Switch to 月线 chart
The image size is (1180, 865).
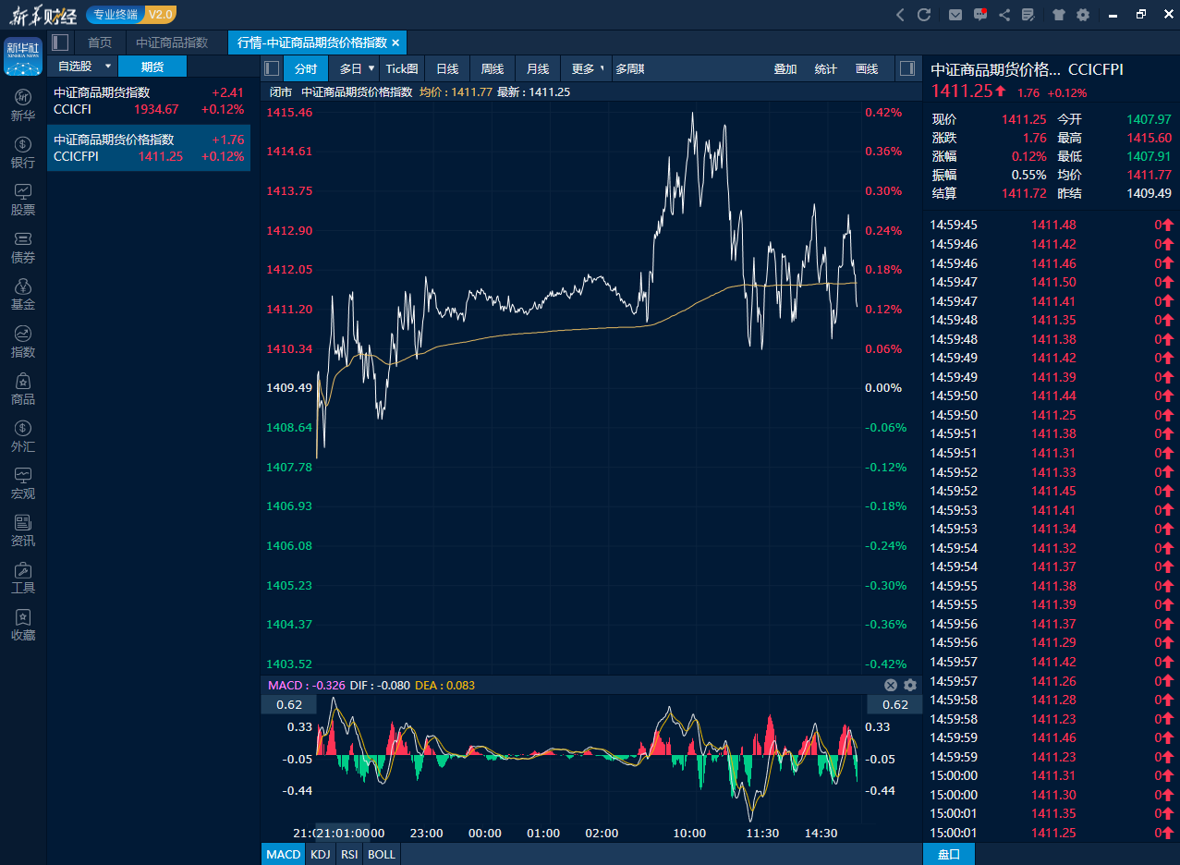(538, 68)
